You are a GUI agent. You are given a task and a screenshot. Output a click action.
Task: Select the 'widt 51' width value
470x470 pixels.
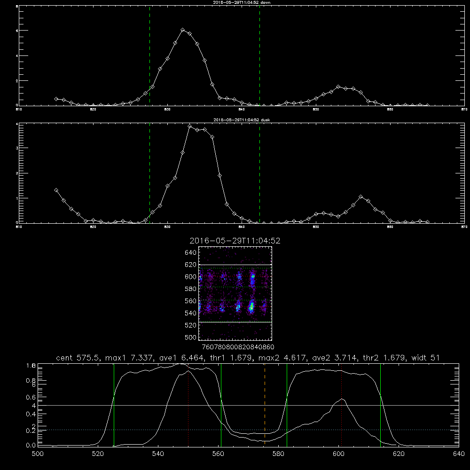(426, 358)
